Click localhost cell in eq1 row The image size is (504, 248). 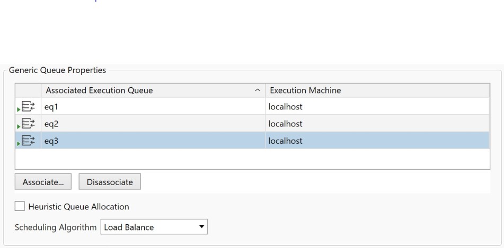tap(286, 107)
